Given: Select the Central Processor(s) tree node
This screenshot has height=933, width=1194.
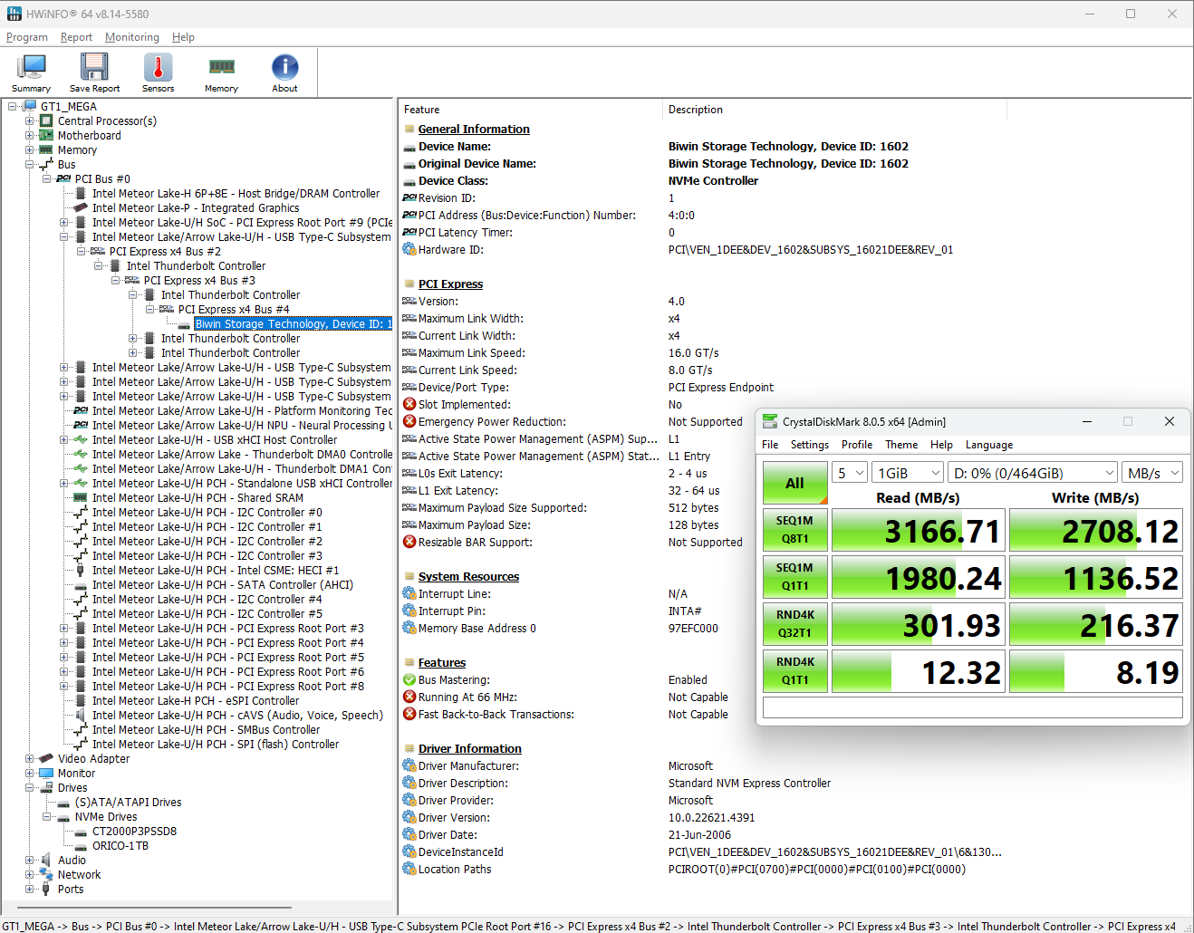Looking at the screenshot, I should [x=107, y=120].
